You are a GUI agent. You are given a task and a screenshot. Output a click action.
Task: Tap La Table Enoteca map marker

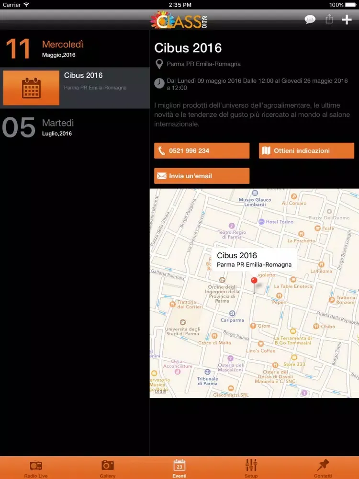click(x=293, y=280)
